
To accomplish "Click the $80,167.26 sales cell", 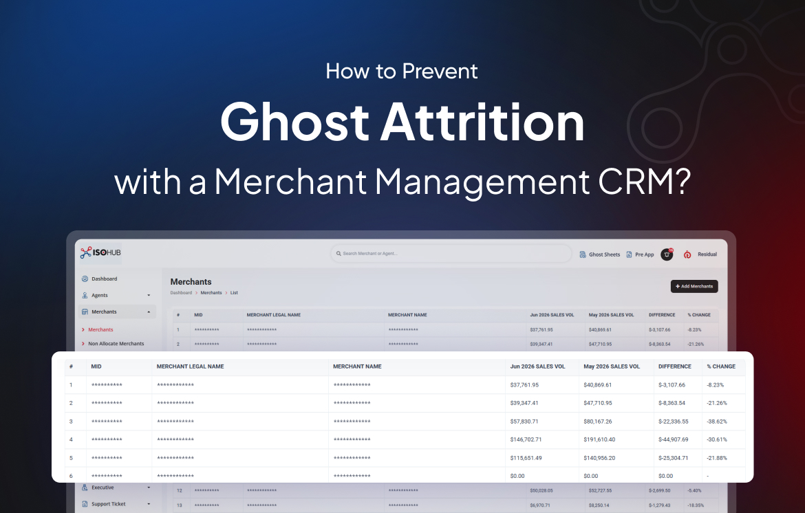I will coord(598,421).
